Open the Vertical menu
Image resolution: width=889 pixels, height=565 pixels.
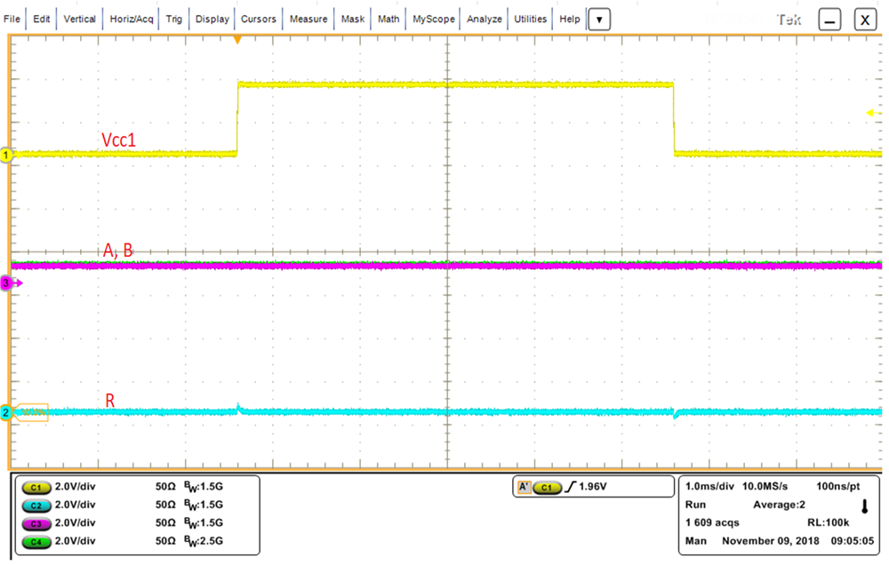pyautogui.click(x=80, y=18)
